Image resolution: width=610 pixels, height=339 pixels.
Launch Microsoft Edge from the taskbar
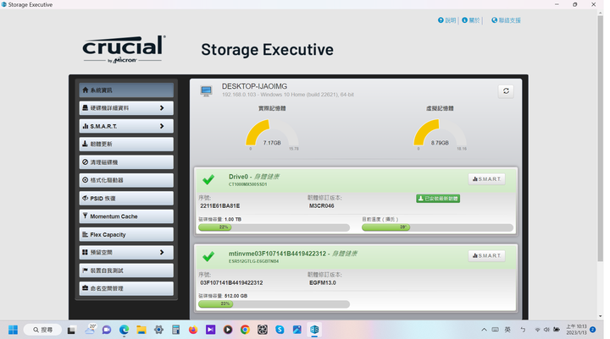(x=124, y=330)
